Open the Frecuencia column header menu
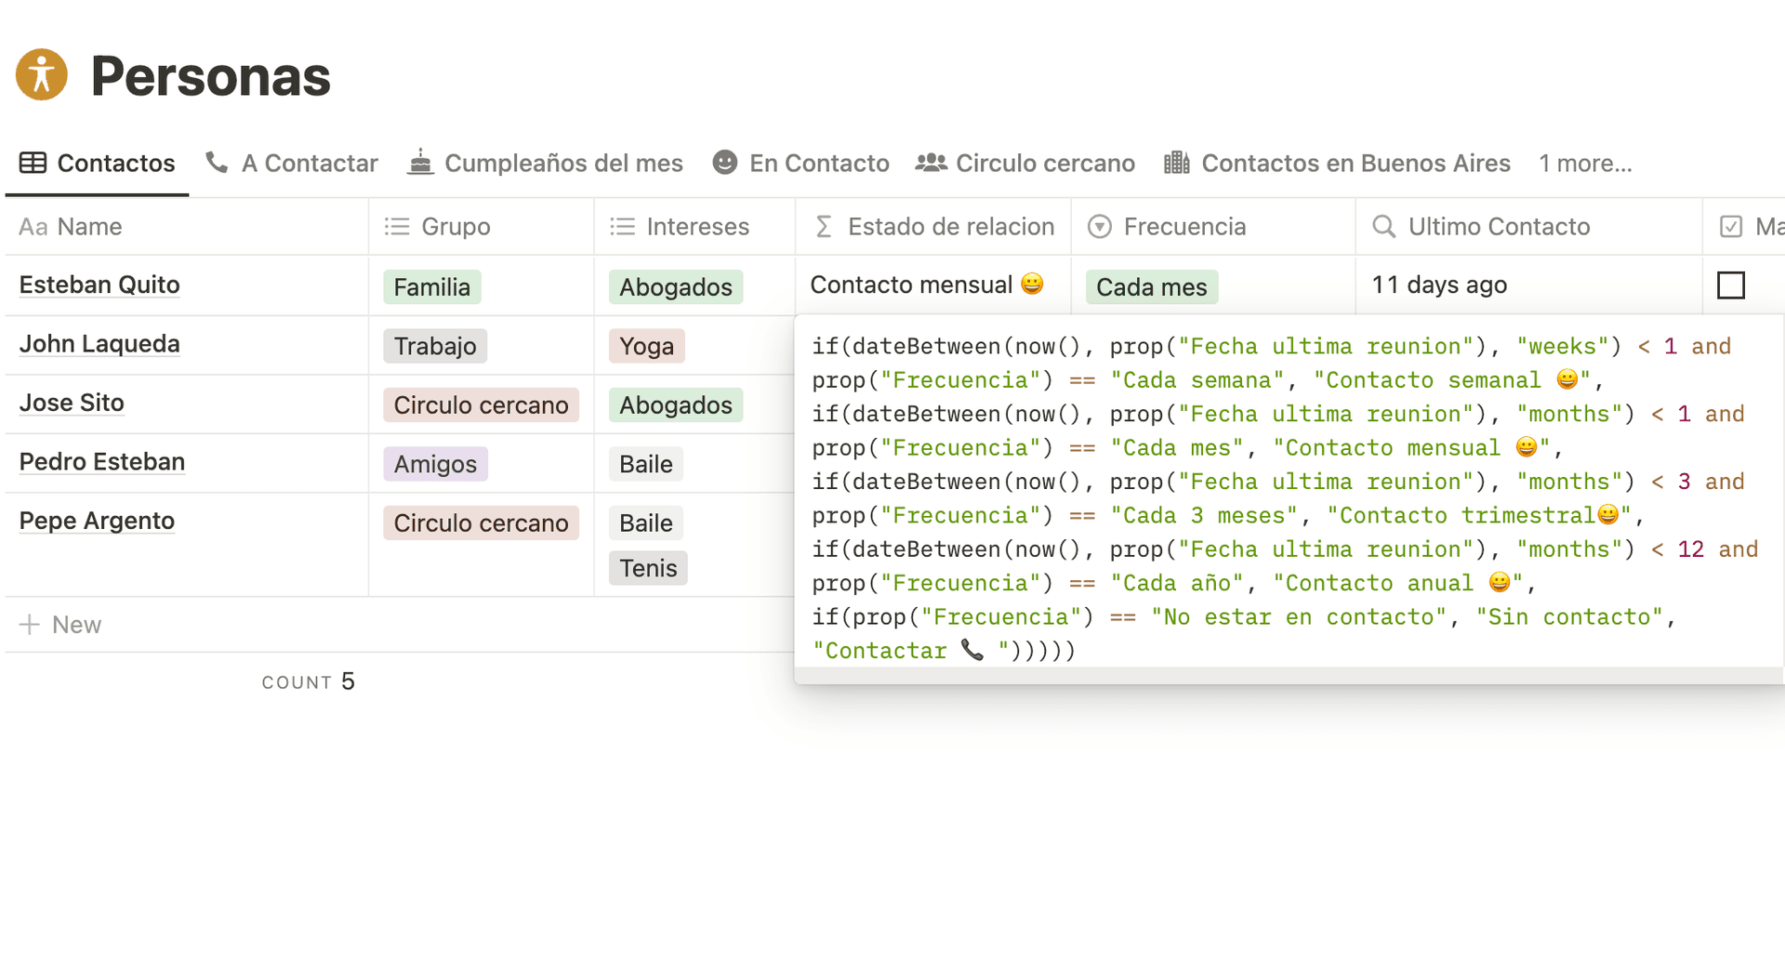Screen dimensions: 1785x966 [x=1183, y=227]
